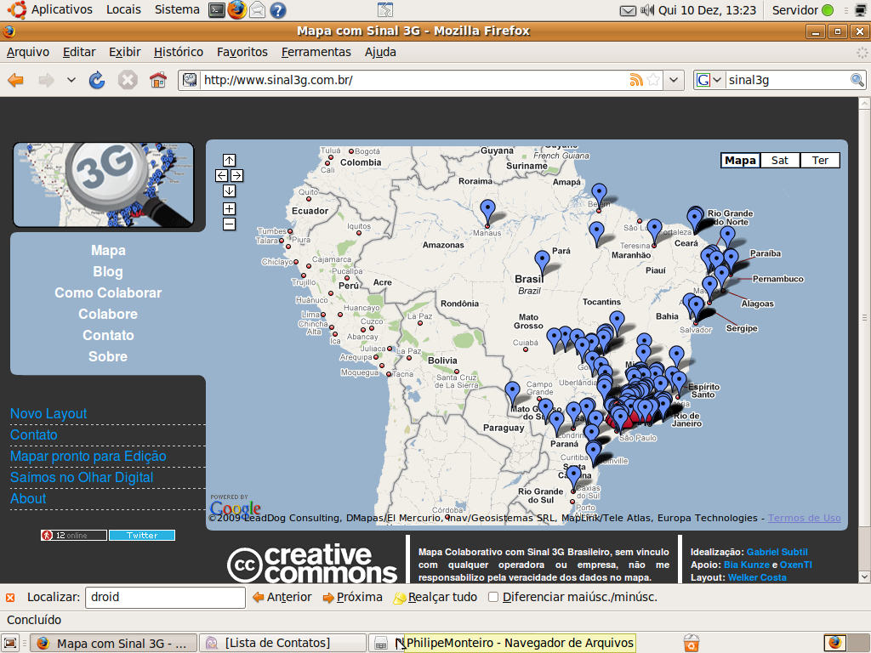The width and height of the screenshot is (871, 653).
Task: Click the Creative Commons logo
Action: pos(312,565)
